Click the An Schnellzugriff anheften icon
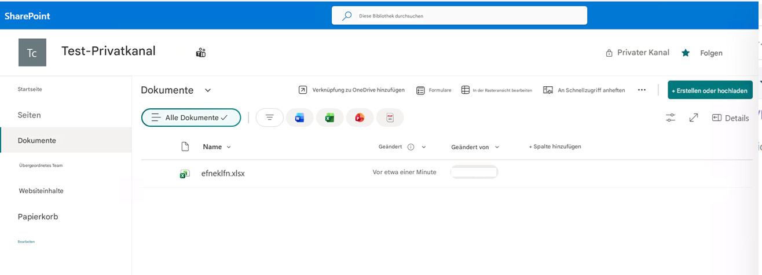This screenshot has height=275, width=762. click(548, 90)
